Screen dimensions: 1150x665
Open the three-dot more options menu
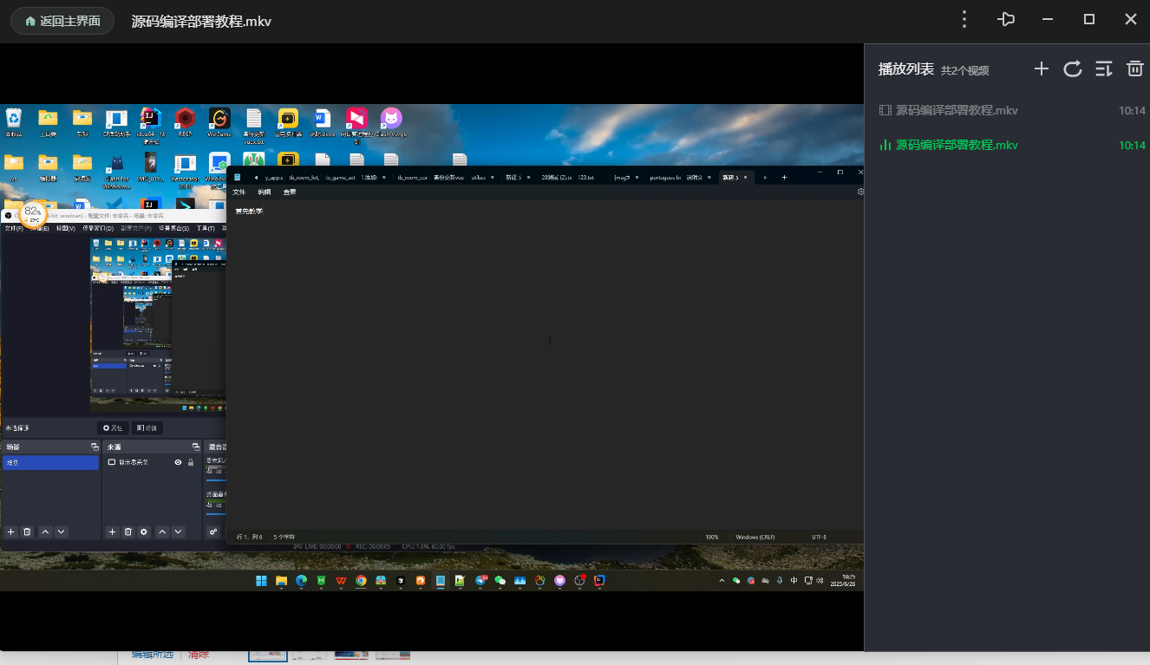pyautogui.click(x=964, y=19)
